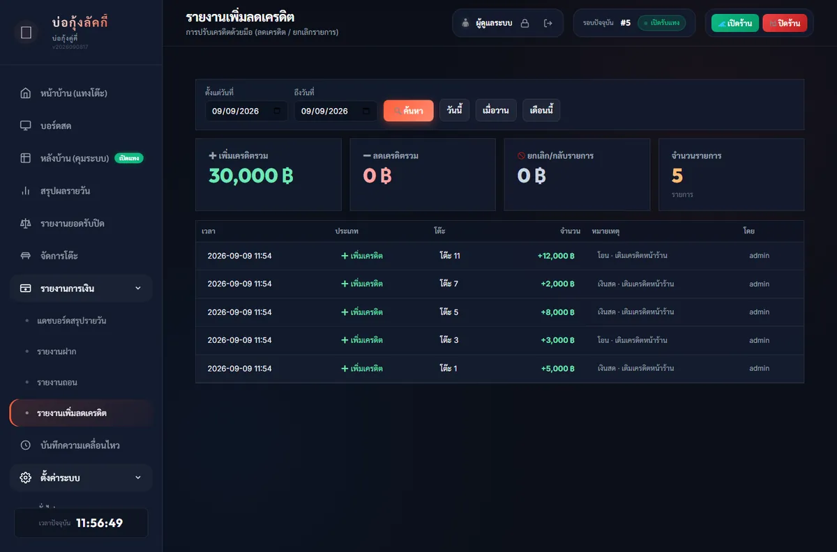Screen dimensions: 837x552
Task: Click the monitor icon for บอร์ดสด
Action: tap(26, 126)
